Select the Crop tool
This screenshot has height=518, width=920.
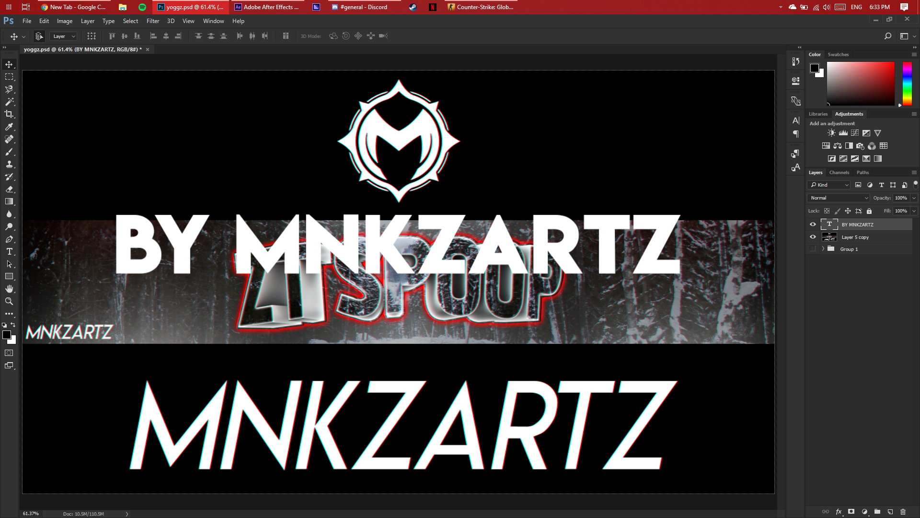click(x=9, y=114)
